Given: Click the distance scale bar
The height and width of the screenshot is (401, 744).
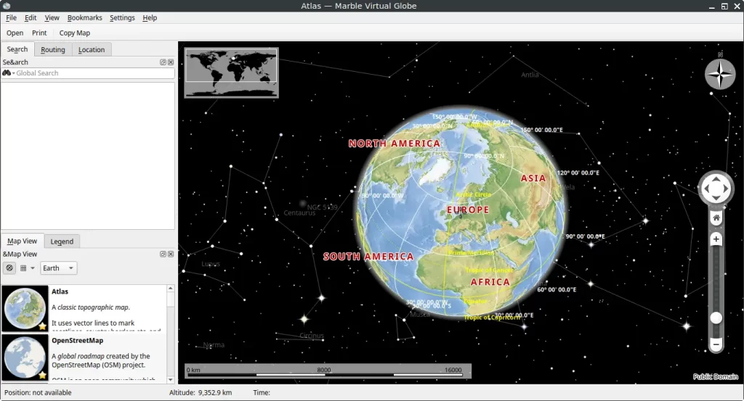Looking at the screenshot, I should point(328,371).
